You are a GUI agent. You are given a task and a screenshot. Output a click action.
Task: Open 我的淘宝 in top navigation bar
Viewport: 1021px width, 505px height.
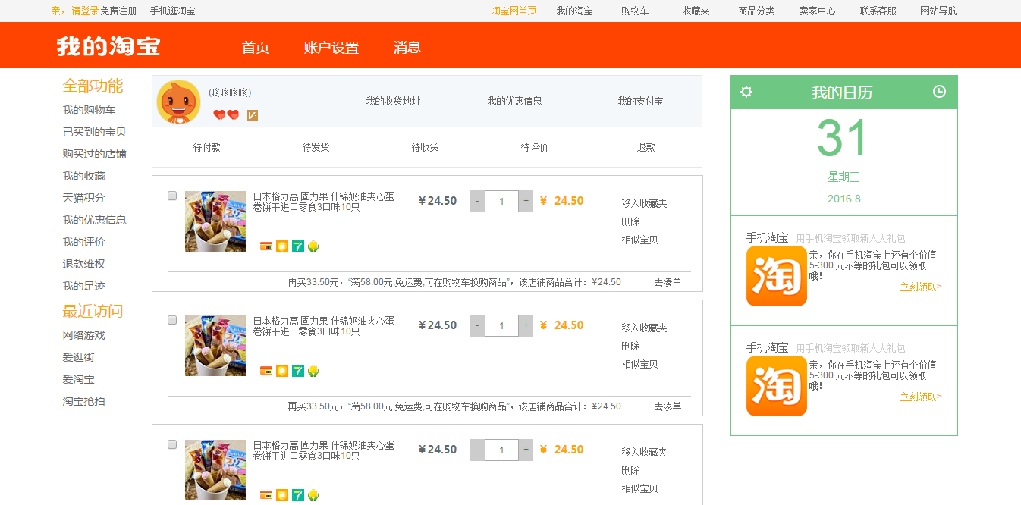[574, 11]
